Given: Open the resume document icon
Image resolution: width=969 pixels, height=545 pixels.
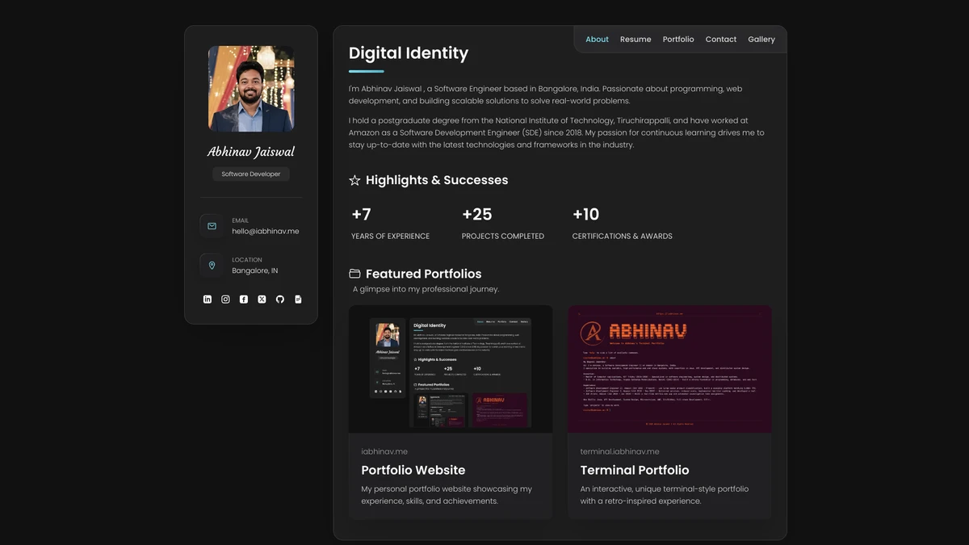Looking at the screenshot, I should [297, 299].
